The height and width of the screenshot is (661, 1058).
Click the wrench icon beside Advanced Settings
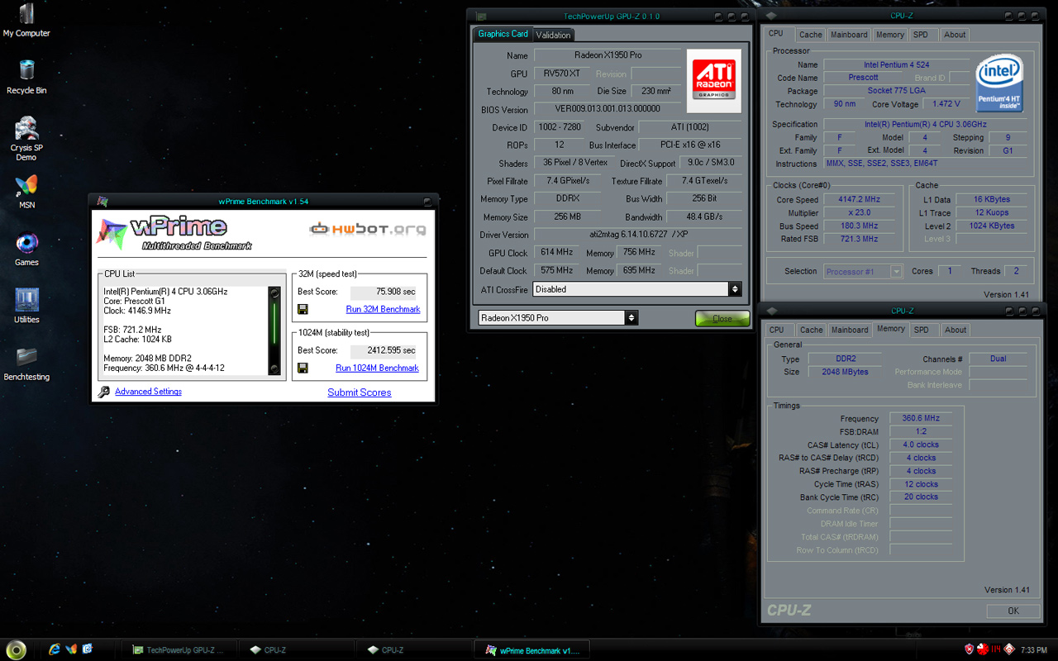(x=103, y=392)
